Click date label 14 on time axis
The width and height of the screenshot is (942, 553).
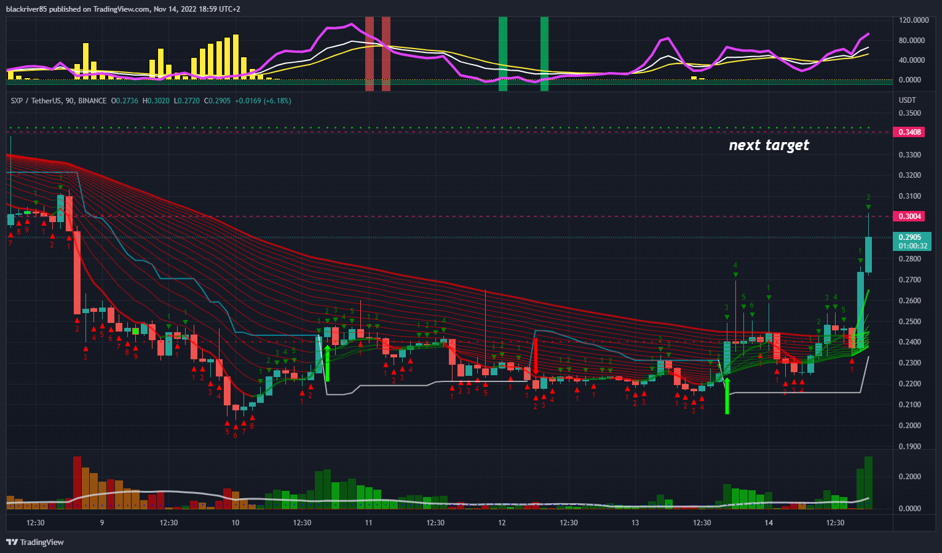coord(769,523)
